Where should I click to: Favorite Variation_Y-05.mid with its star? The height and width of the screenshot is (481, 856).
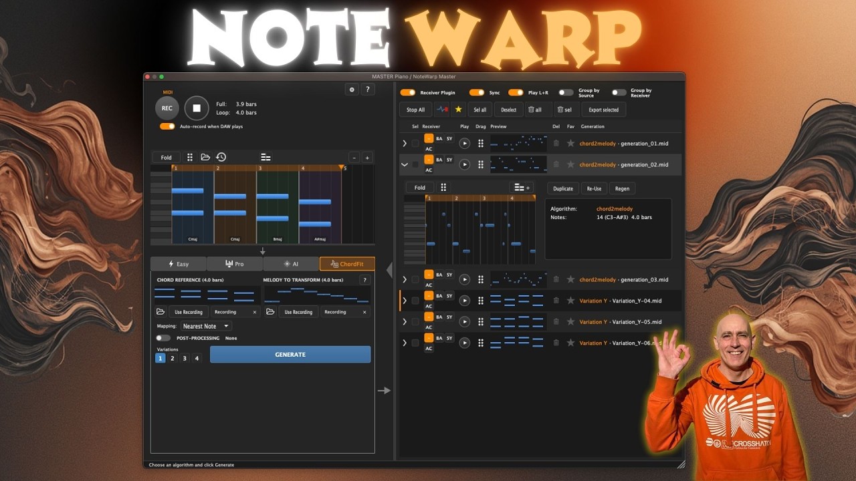click(x=570, y=321)
